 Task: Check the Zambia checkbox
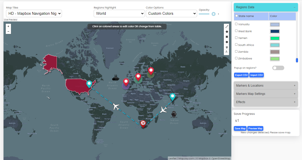[236, 51]
